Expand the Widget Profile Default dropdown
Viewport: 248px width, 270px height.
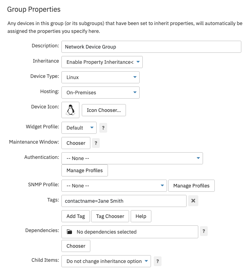coord(79,128)
